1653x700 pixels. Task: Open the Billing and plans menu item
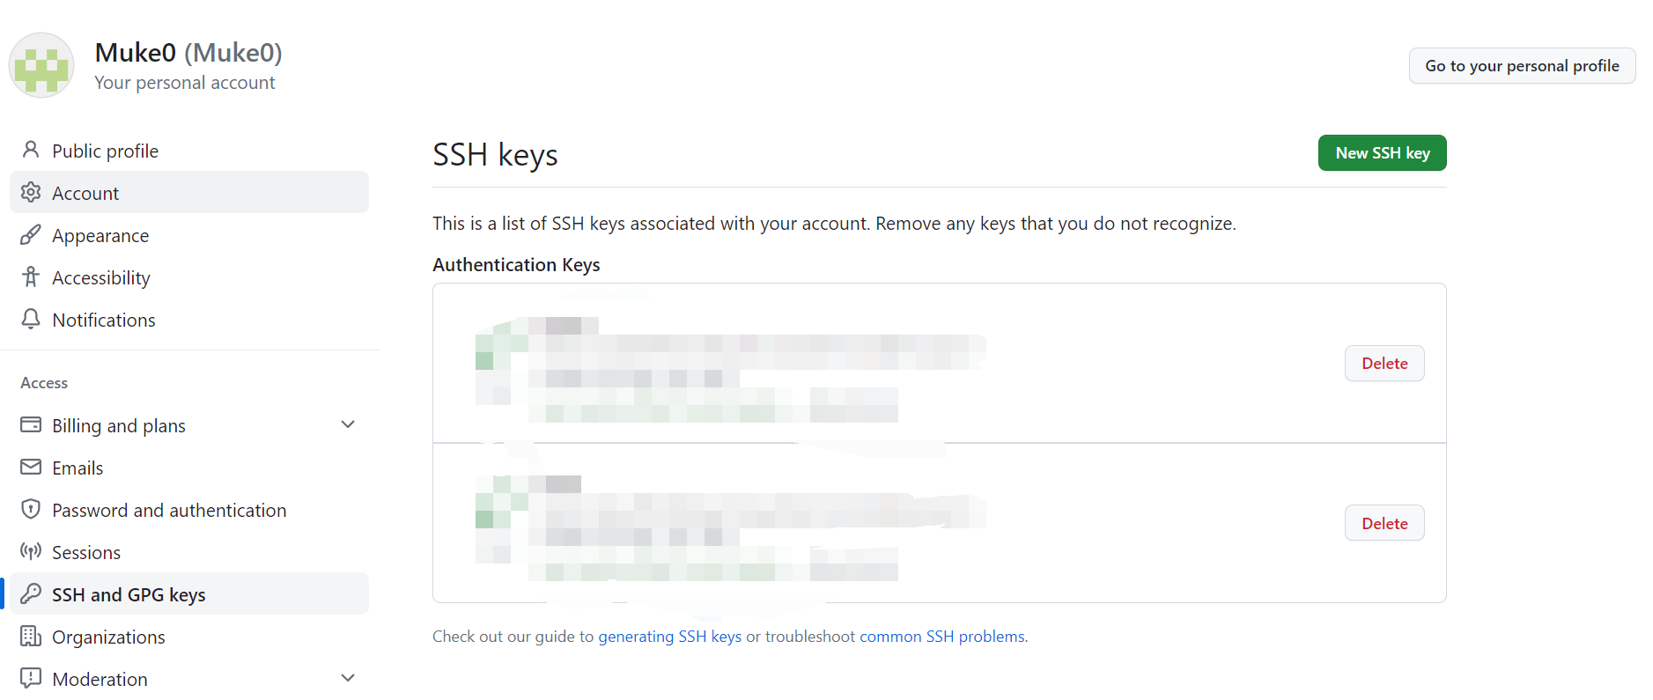[x=189, y=425]
